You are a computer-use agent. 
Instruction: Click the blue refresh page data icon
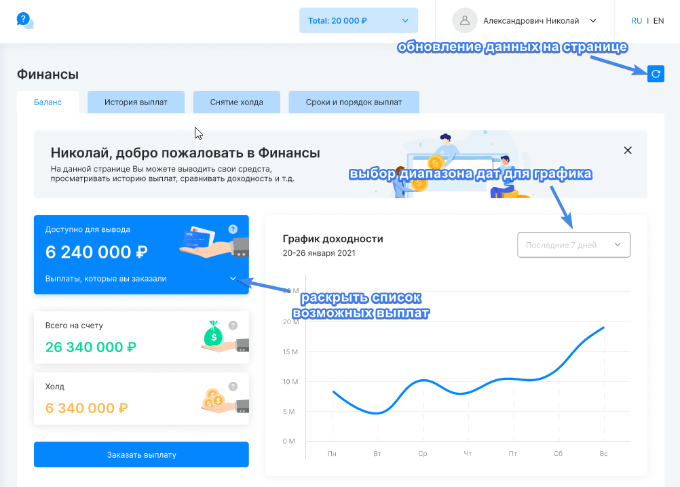pos(656,74)
